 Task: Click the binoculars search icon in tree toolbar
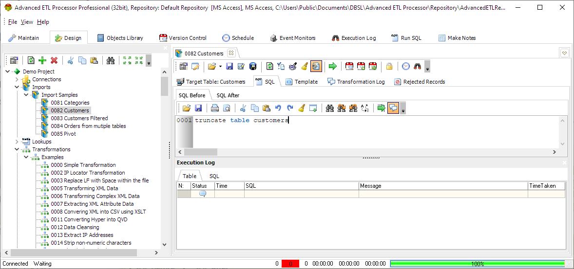(111, 61)
